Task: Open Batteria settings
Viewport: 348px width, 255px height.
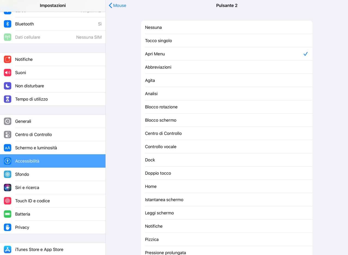Action: (53, 214)
